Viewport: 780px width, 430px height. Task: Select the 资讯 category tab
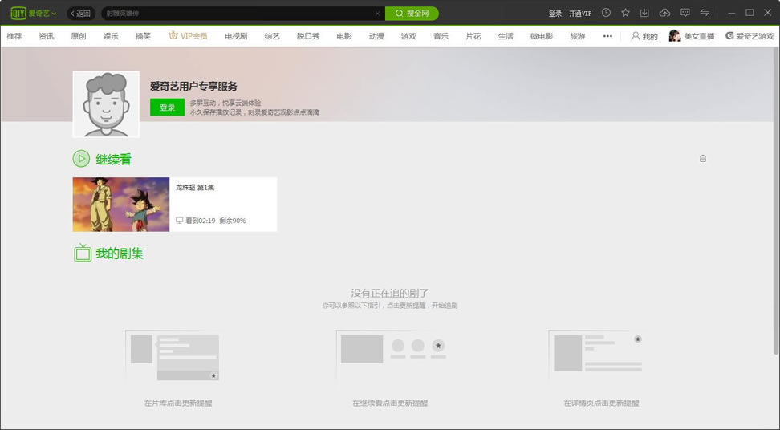47,36
